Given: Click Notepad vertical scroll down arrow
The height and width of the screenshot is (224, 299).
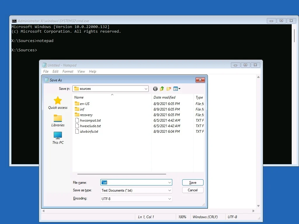Looking at the screenshot, I should coord(258,206).
